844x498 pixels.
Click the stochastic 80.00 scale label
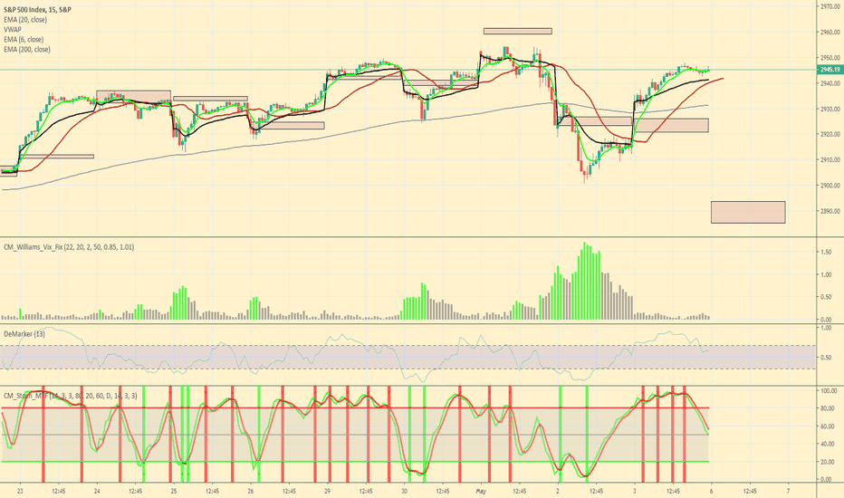[x=828, y=408]
